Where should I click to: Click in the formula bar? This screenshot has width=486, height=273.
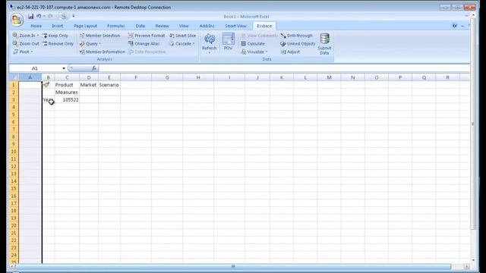click(x=283, y=68)
